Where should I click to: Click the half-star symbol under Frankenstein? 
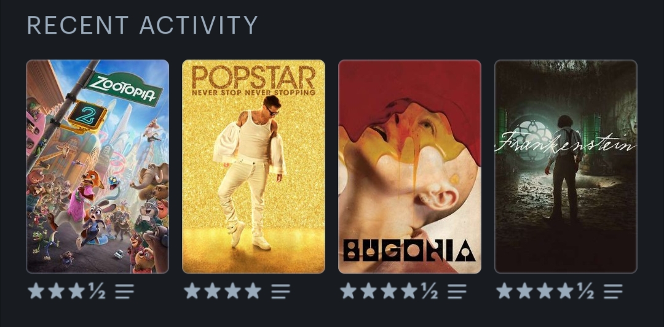[x=586, y=291]
